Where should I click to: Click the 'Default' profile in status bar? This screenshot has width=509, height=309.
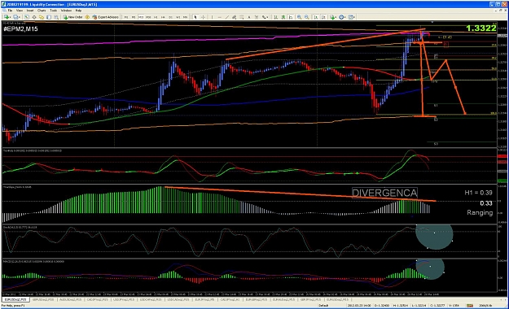(323, 306)
